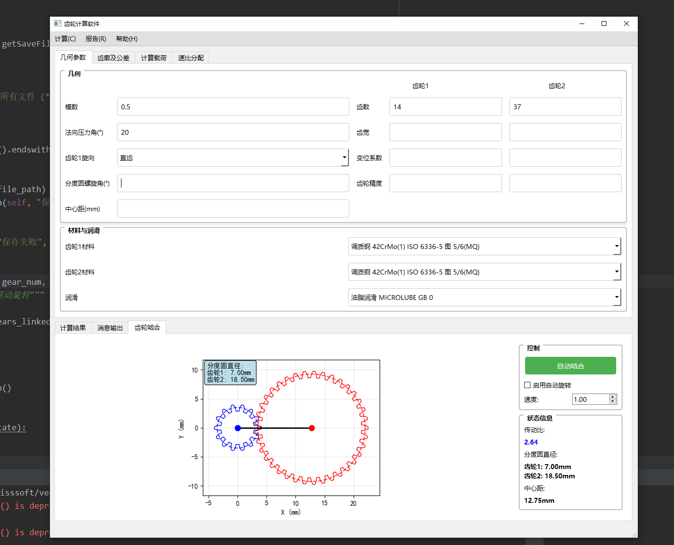Open the 消息输出 message tab
Viewport: 674px width, 545px height.
pos(110,328)
